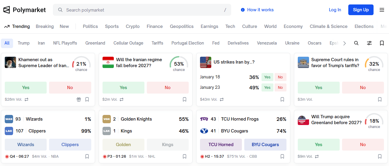Image resolution: width=389 pixels, height=166 pixels.
Task: Click the Log In link
Action: [335, 10]
